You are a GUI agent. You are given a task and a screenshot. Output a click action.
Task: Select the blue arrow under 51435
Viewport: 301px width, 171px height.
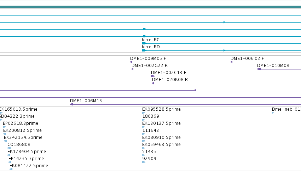tap(143, 155)
